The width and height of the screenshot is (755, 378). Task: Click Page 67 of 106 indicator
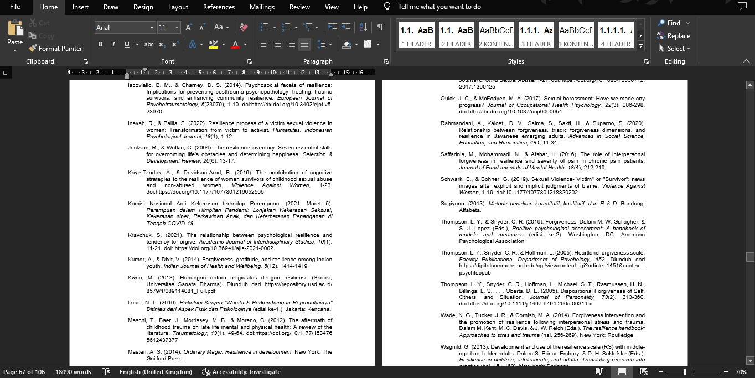24,372
